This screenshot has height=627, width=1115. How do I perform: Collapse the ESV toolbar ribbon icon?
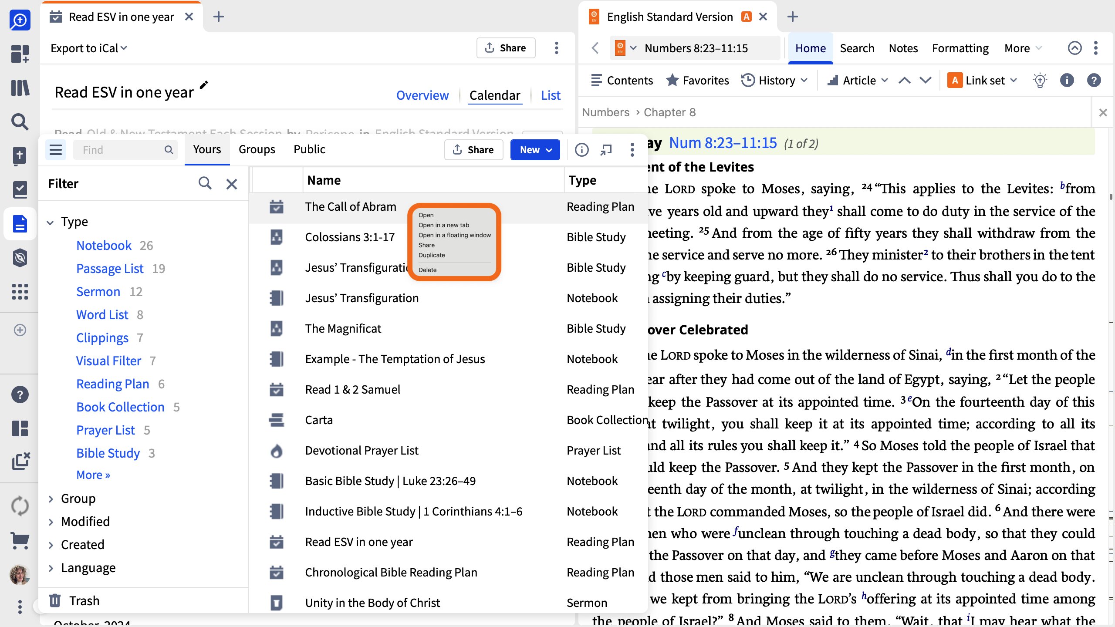[x=1074, y=48]
